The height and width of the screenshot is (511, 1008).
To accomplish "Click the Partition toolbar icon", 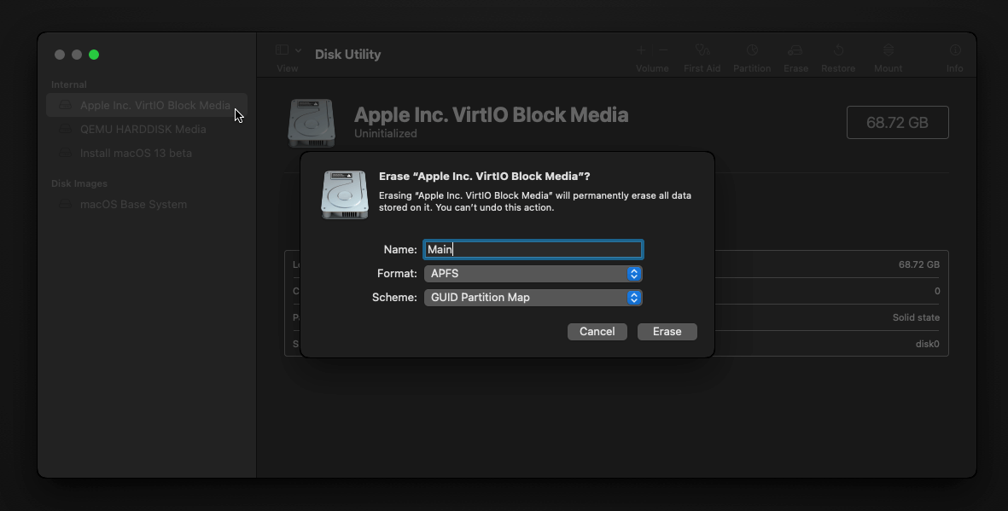I will pos(751,50).
